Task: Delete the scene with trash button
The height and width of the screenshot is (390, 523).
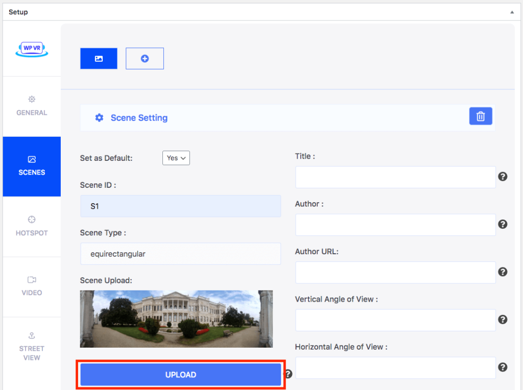Action: pos(481,116)
